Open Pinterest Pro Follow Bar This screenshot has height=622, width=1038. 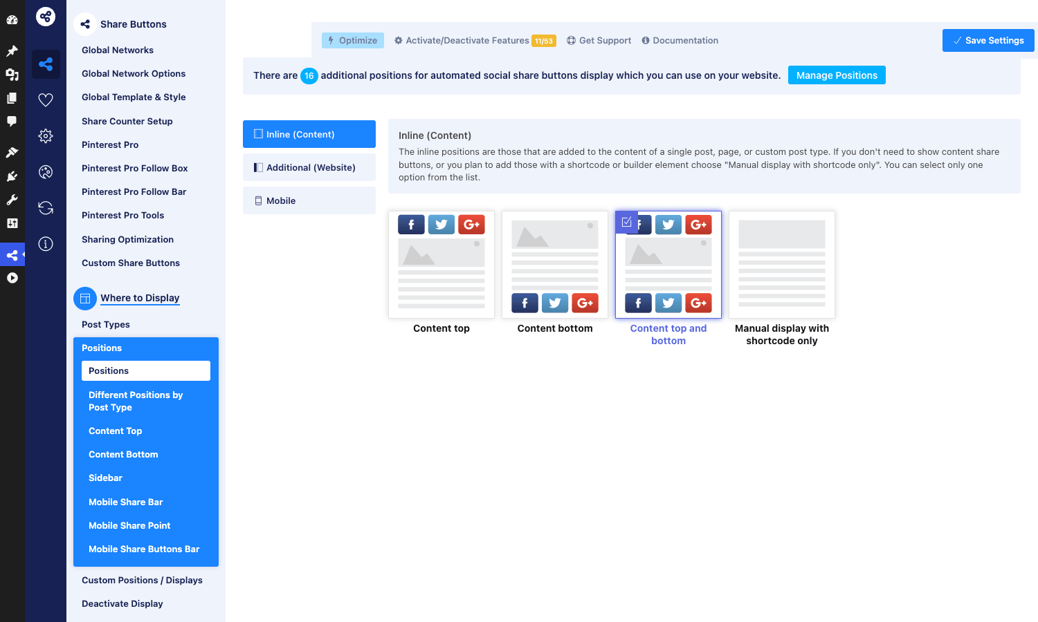point(134,191)
